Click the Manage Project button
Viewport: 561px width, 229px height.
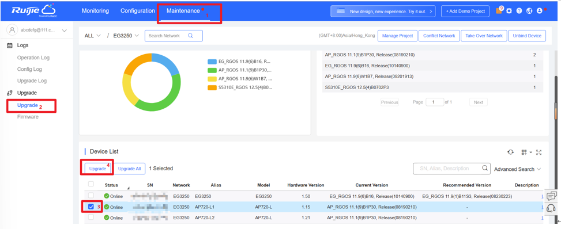pyautogui.click(x=397, y=36)
